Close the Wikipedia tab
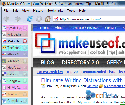The width and height of the screenshot is (125, 105). tap(25, 34)
